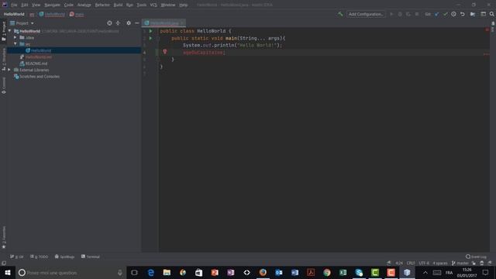Click the Git Commit green checkmark
The height and width of the screenshot is (279, 496).
(446, 14)
